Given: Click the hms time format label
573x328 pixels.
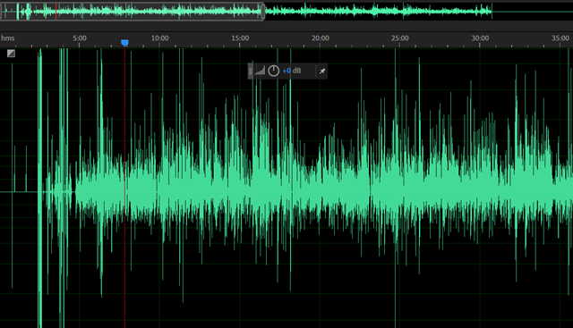Looking at the screenshot, I should tap(8, 38).
